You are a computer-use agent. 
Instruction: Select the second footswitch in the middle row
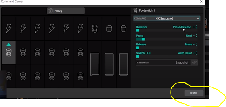click(23, 52)
